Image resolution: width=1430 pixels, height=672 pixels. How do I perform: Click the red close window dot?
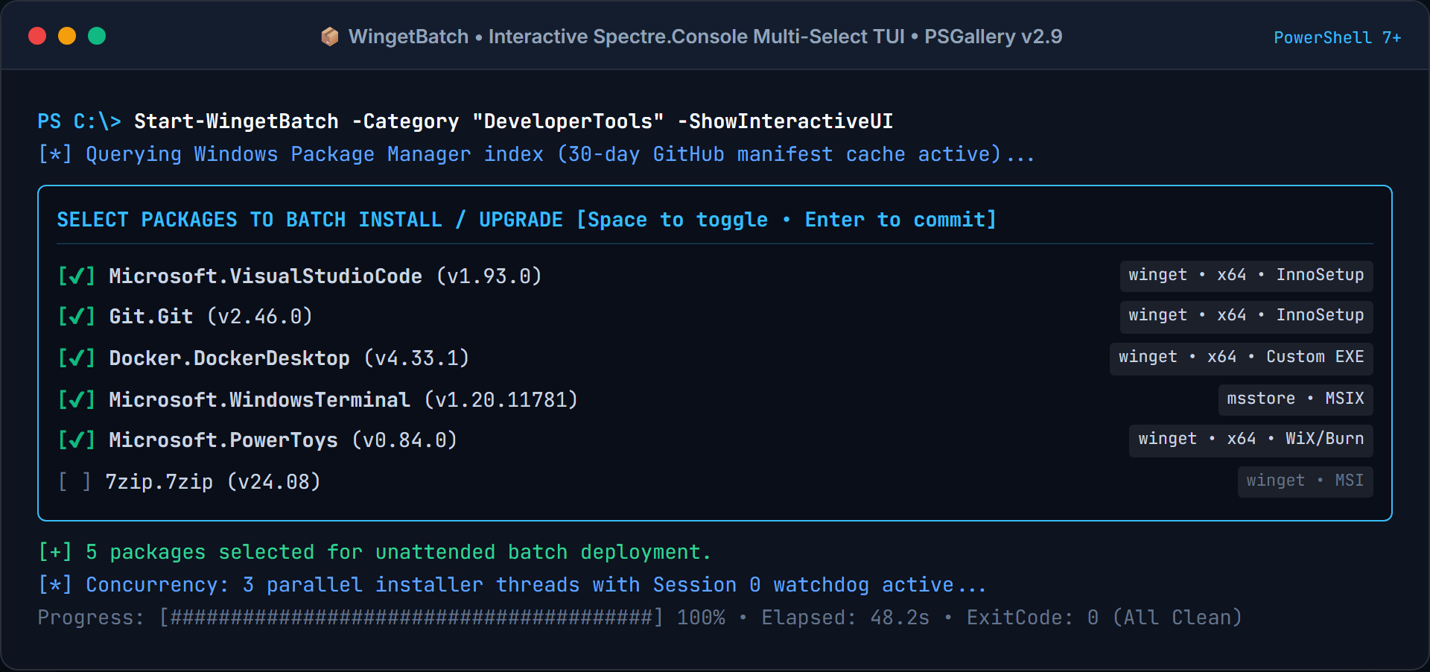click(x=37, y=36)
